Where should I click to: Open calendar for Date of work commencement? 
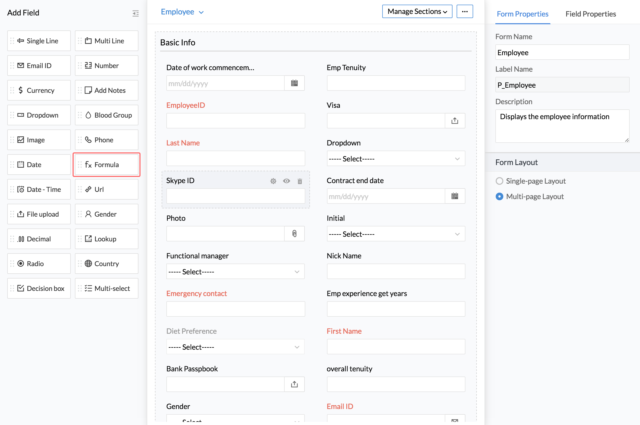click(x=294, y=83)
